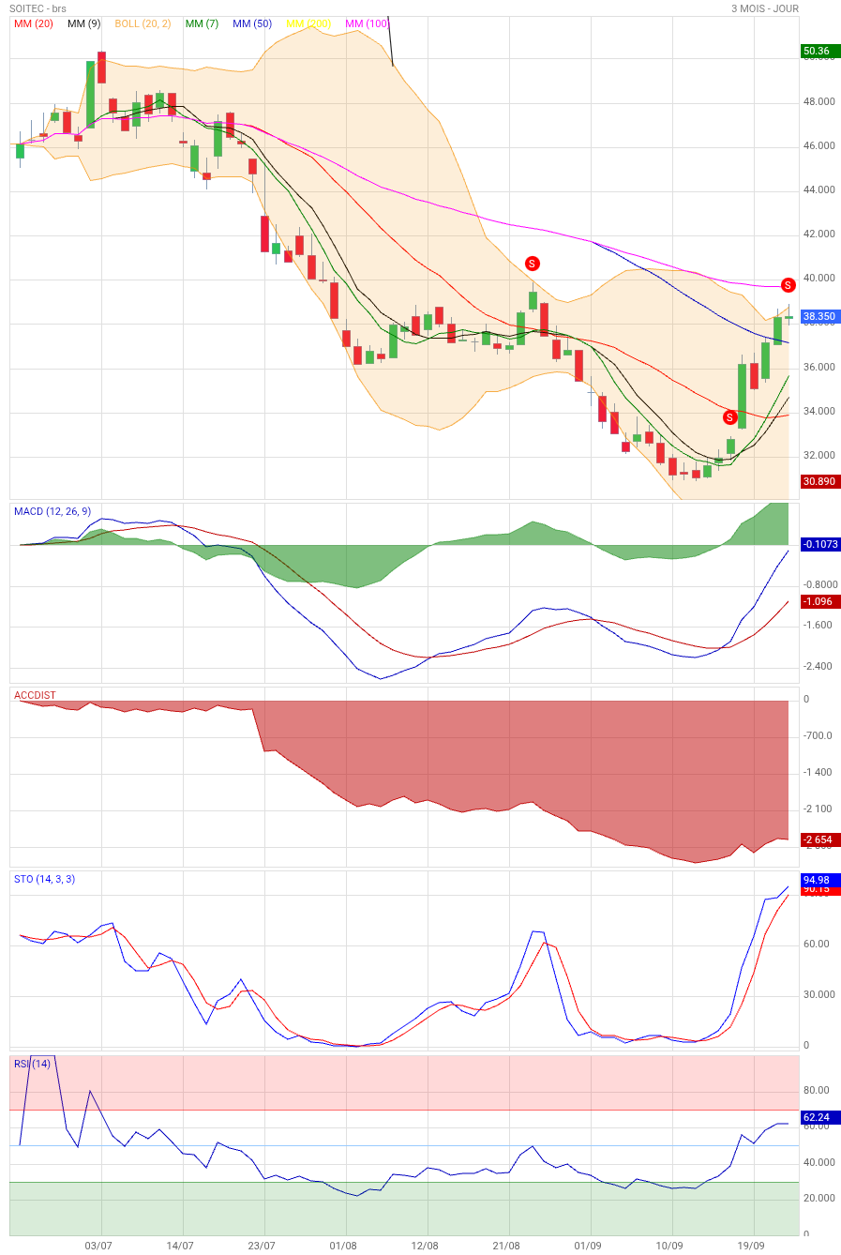841x1255 pixels.
Task: Click the SOITEC - brs chart title
Action: [38, 8]
